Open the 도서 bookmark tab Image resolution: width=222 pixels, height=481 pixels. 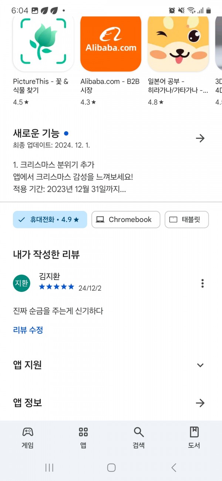(194, 437)
